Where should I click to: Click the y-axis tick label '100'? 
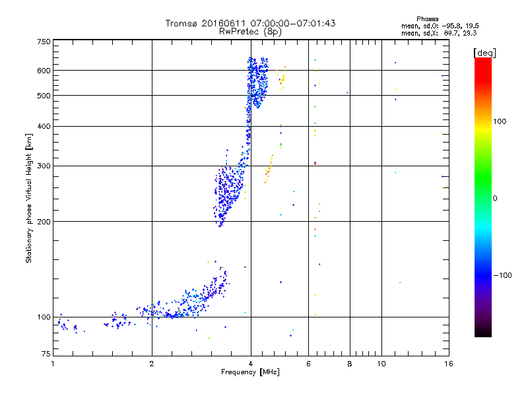click(44, 317)
